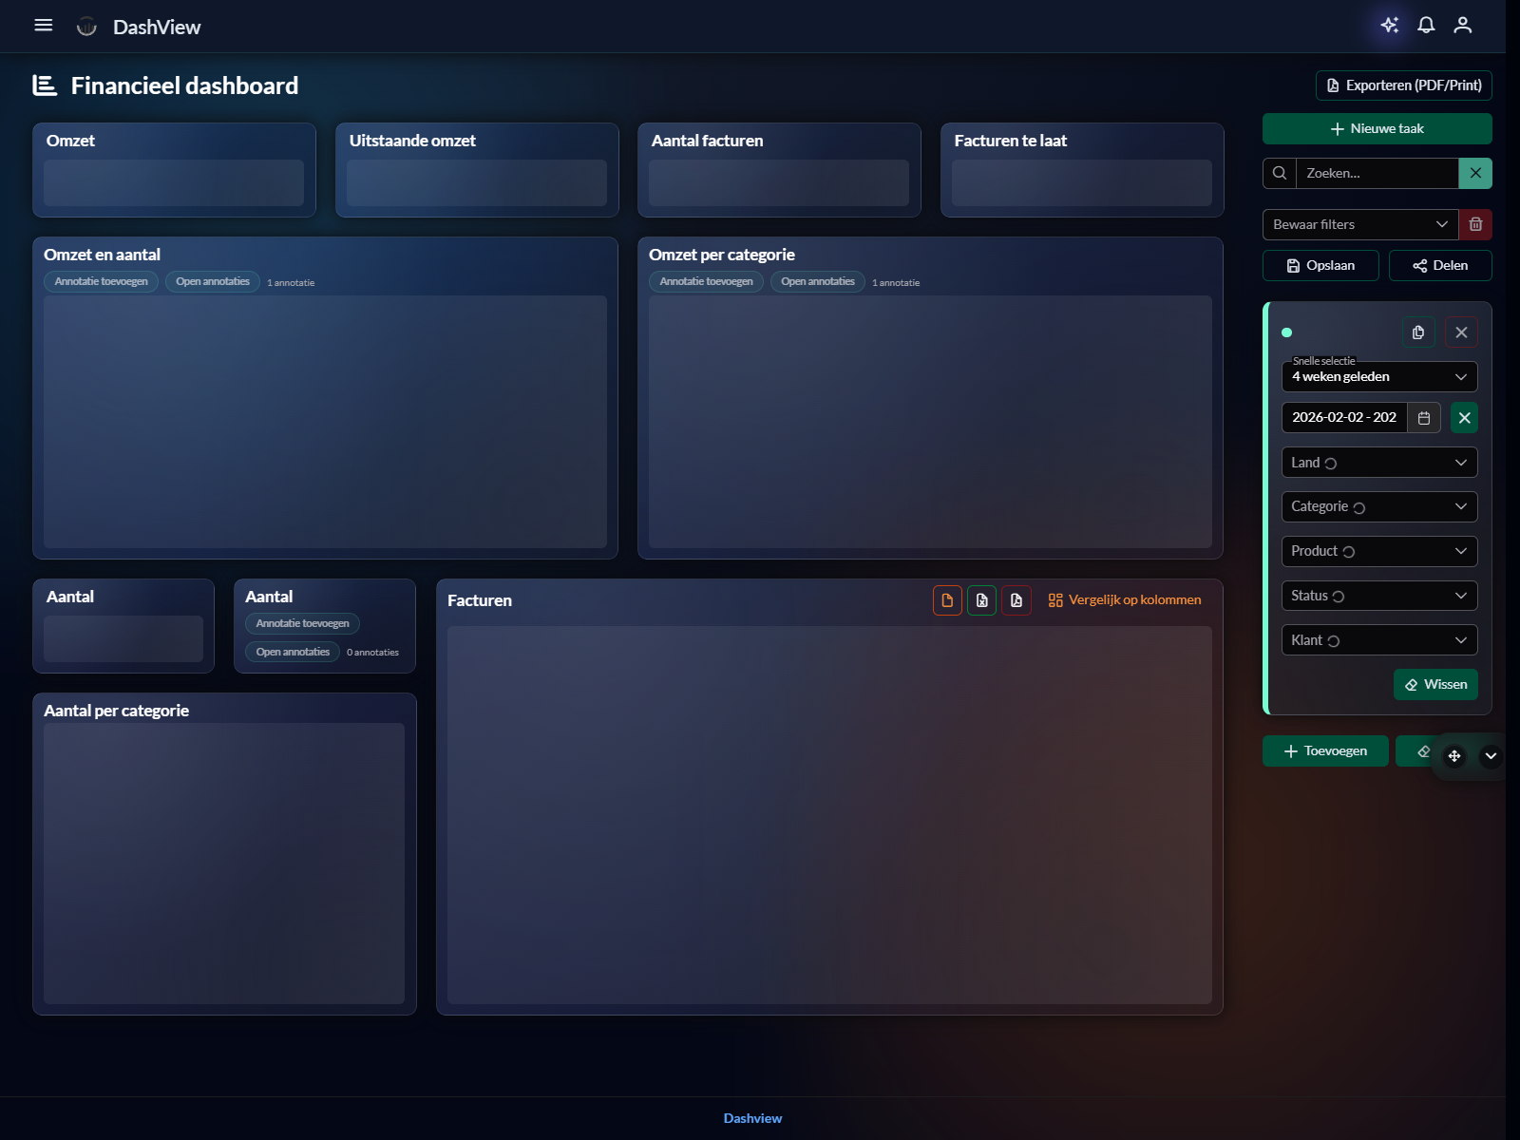
Task: Export Facturen table as CSV file
Action: pos(947,599)
